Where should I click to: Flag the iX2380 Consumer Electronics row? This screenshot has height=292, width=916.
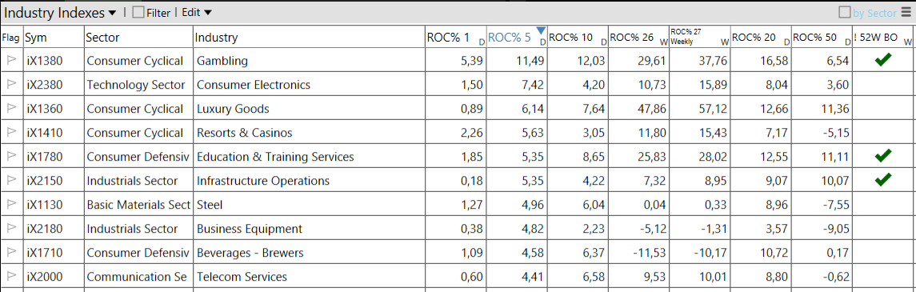(12, 84)
